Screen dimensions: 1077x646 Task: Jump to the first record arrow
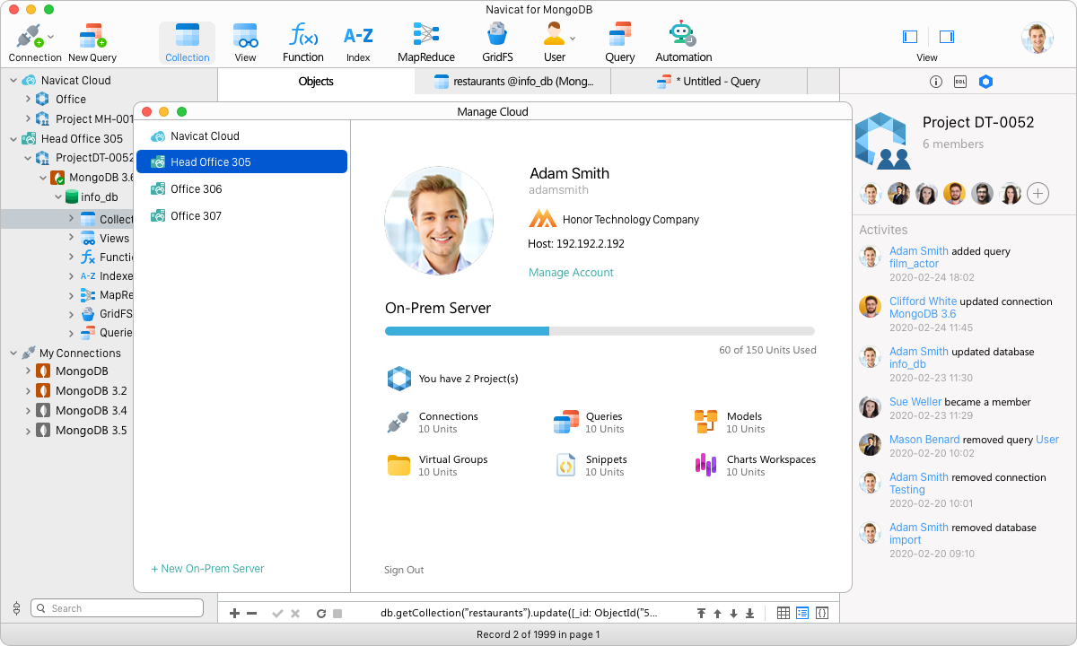click(701, 614)
